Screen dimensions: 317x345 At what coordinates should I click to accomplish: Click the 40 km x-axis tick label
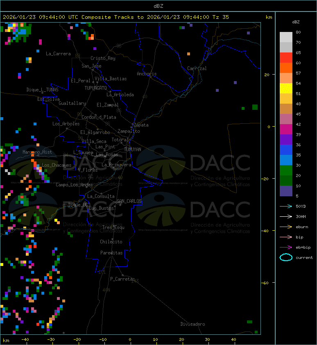(x=233, y=340)
